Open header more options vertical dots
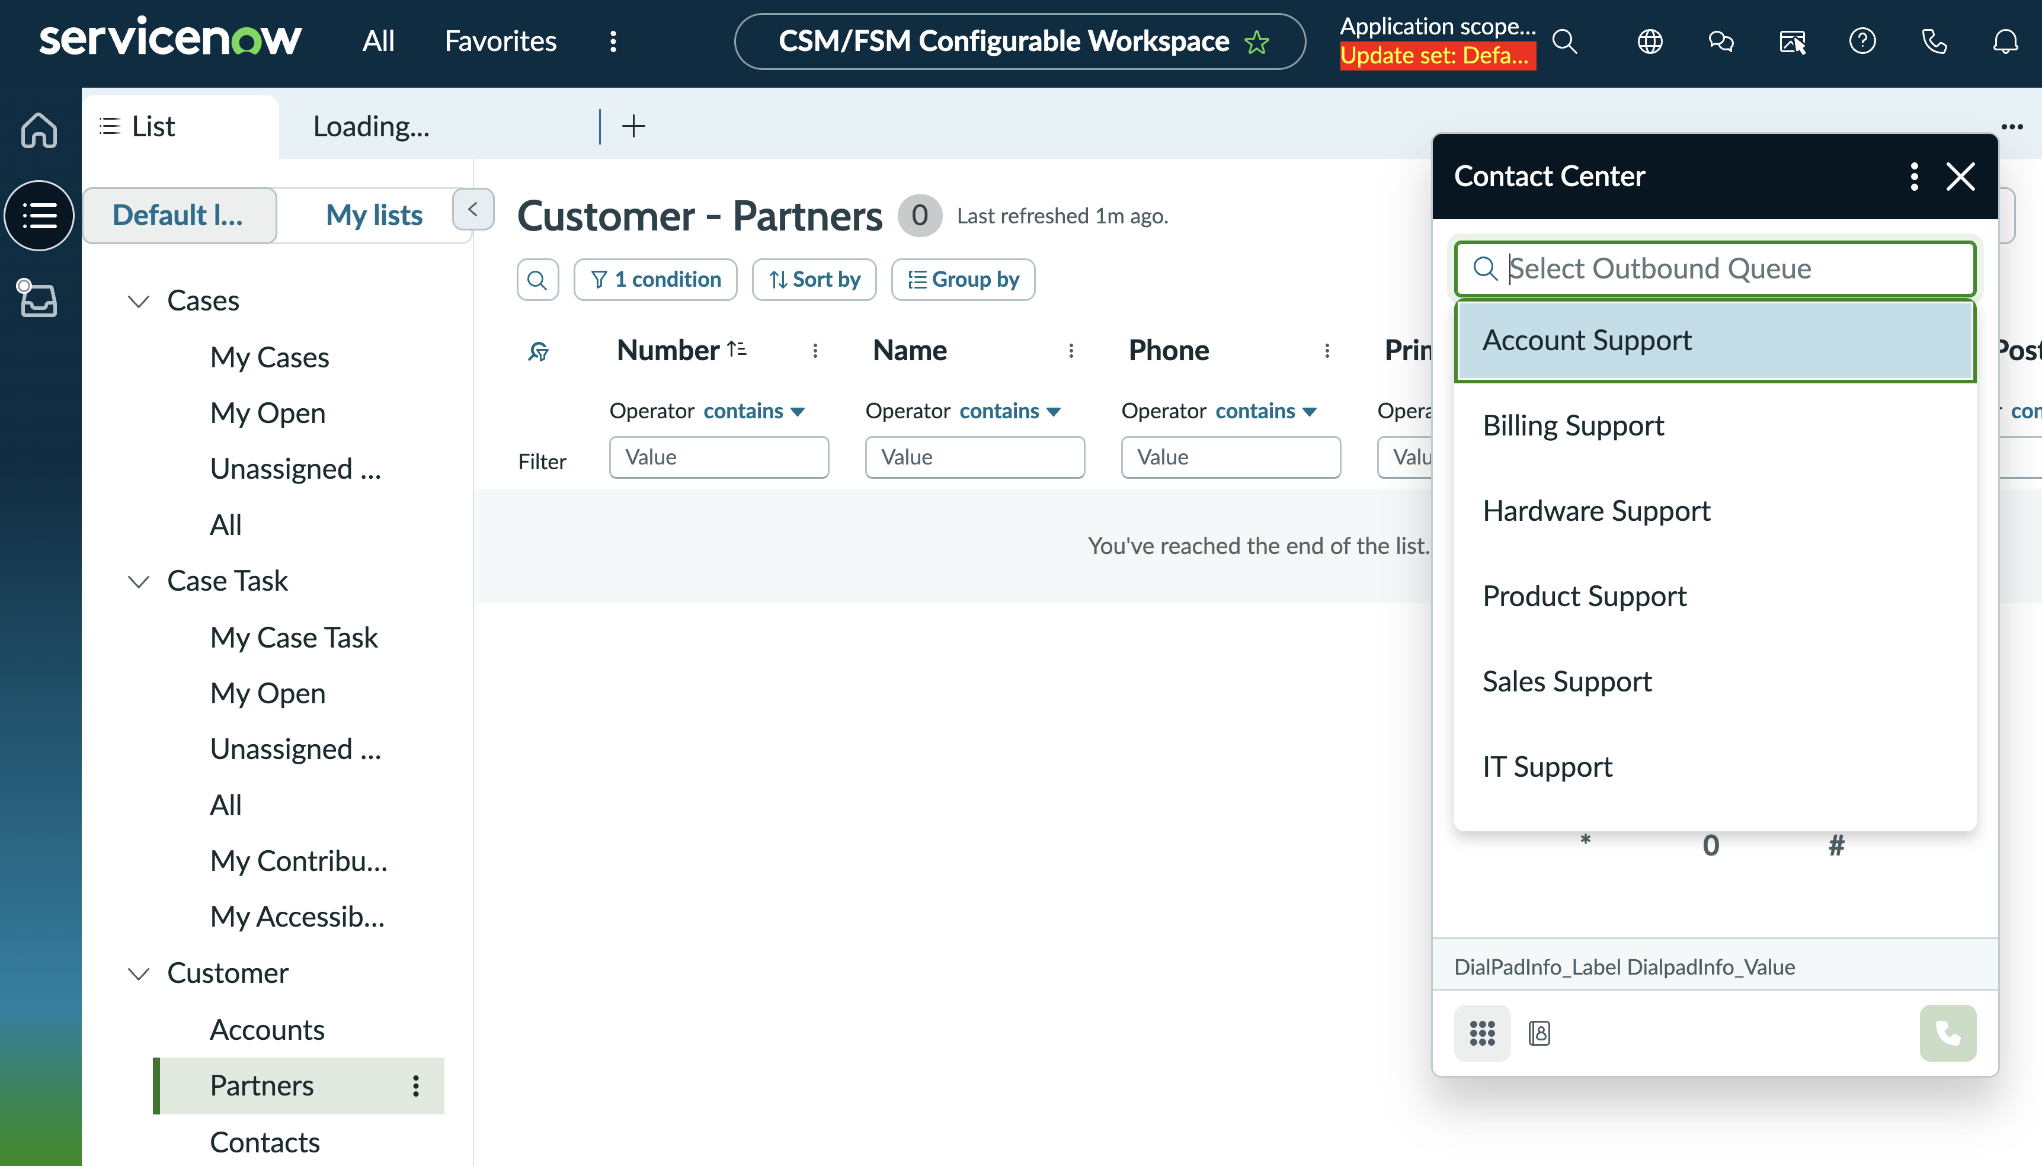This screenshot has height=1166, width=2042. (613, 41)
